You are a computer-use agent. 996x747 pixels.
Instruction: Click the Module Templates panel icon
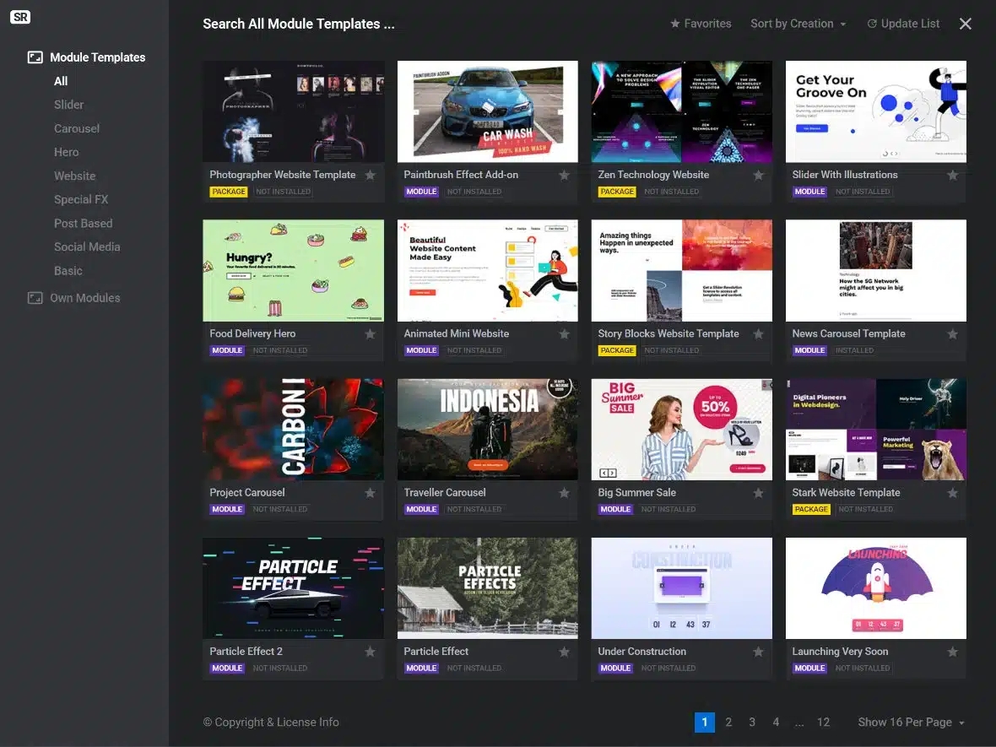pos(35,57)
